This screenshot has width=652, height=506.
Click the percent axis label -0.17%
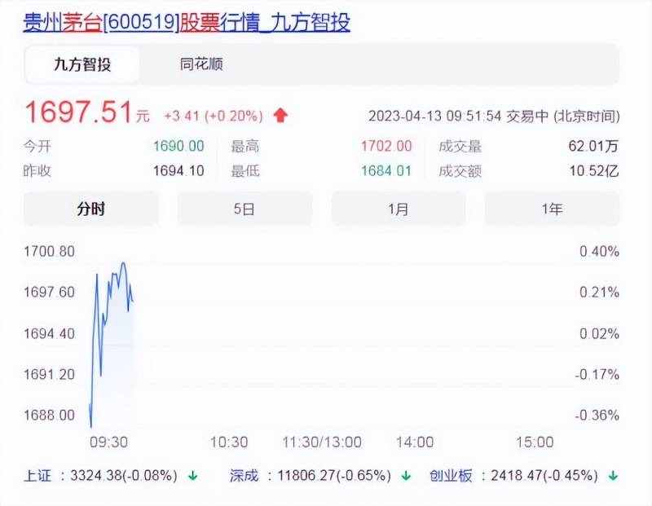pos(597,374)
